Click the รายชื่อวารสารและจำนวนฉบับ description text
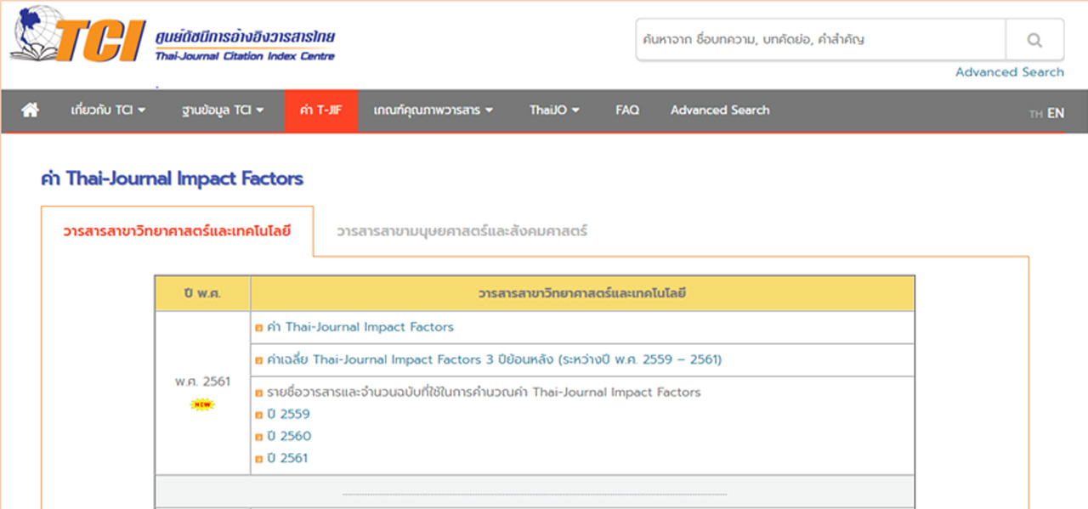 pyautogui.click(x=484, y=393)
